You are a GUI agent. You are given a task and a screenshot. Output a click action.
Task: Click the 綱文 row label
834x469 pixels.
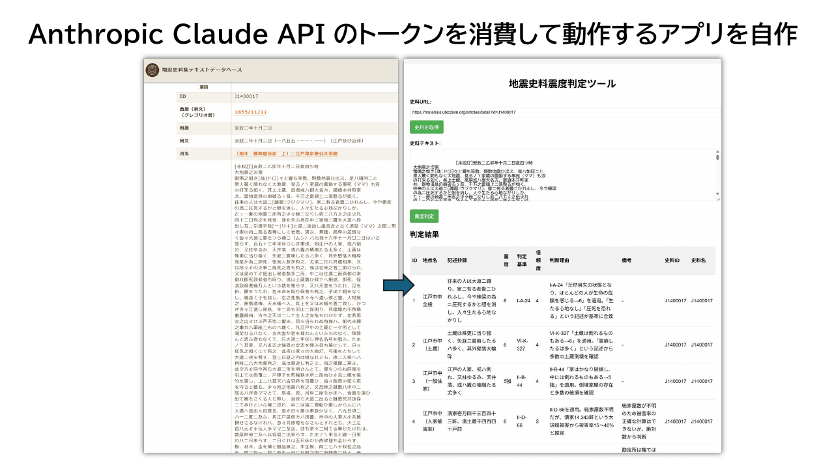point(184,140)
